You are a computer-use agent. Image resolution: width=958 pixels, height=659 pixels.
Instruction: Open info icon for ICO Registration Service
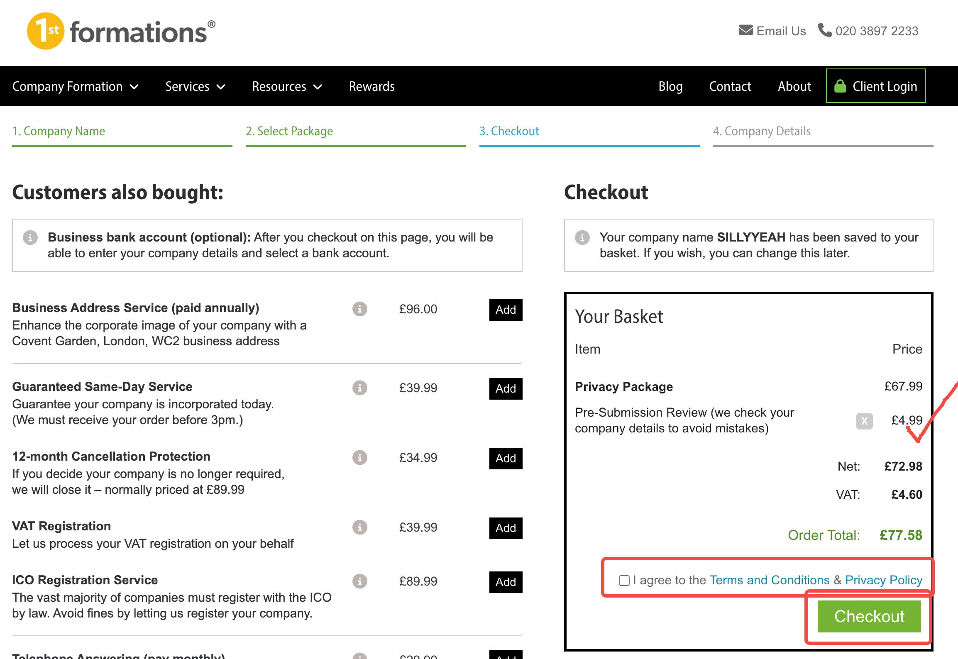pyautogui.click(x=360, y=581)
